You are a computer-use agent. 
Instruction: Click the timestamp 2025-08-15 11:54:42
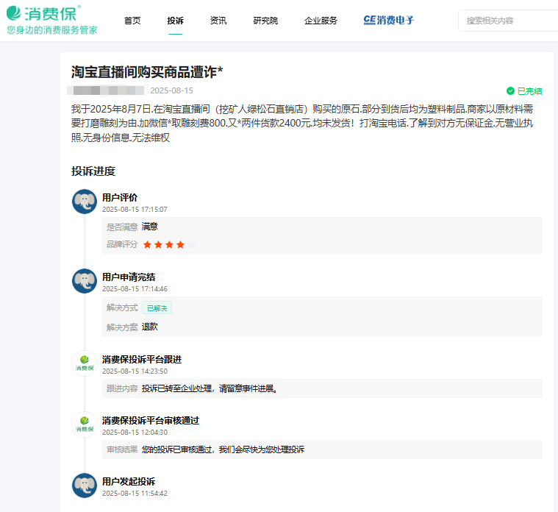click(135, 493)
